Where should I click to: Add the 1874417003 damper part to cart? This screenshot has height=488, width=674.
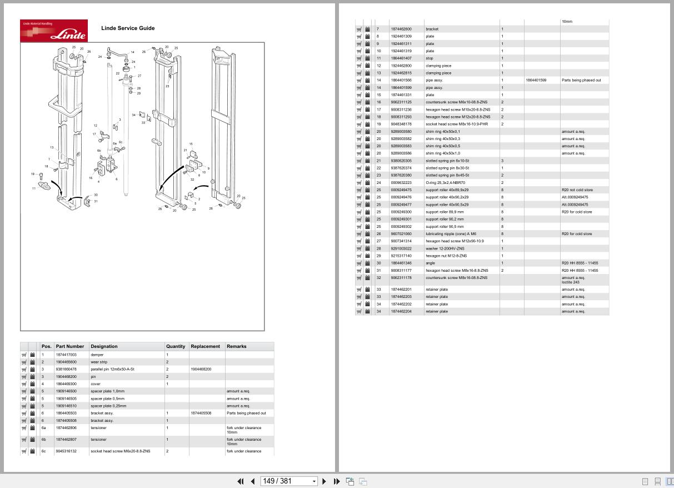tap(24, 355)
